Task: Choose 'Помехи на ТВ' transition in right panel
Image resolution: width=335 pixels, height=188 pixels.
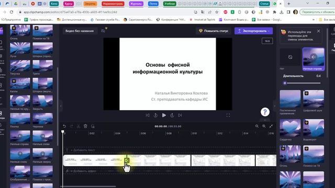Action: pos(314,154)
